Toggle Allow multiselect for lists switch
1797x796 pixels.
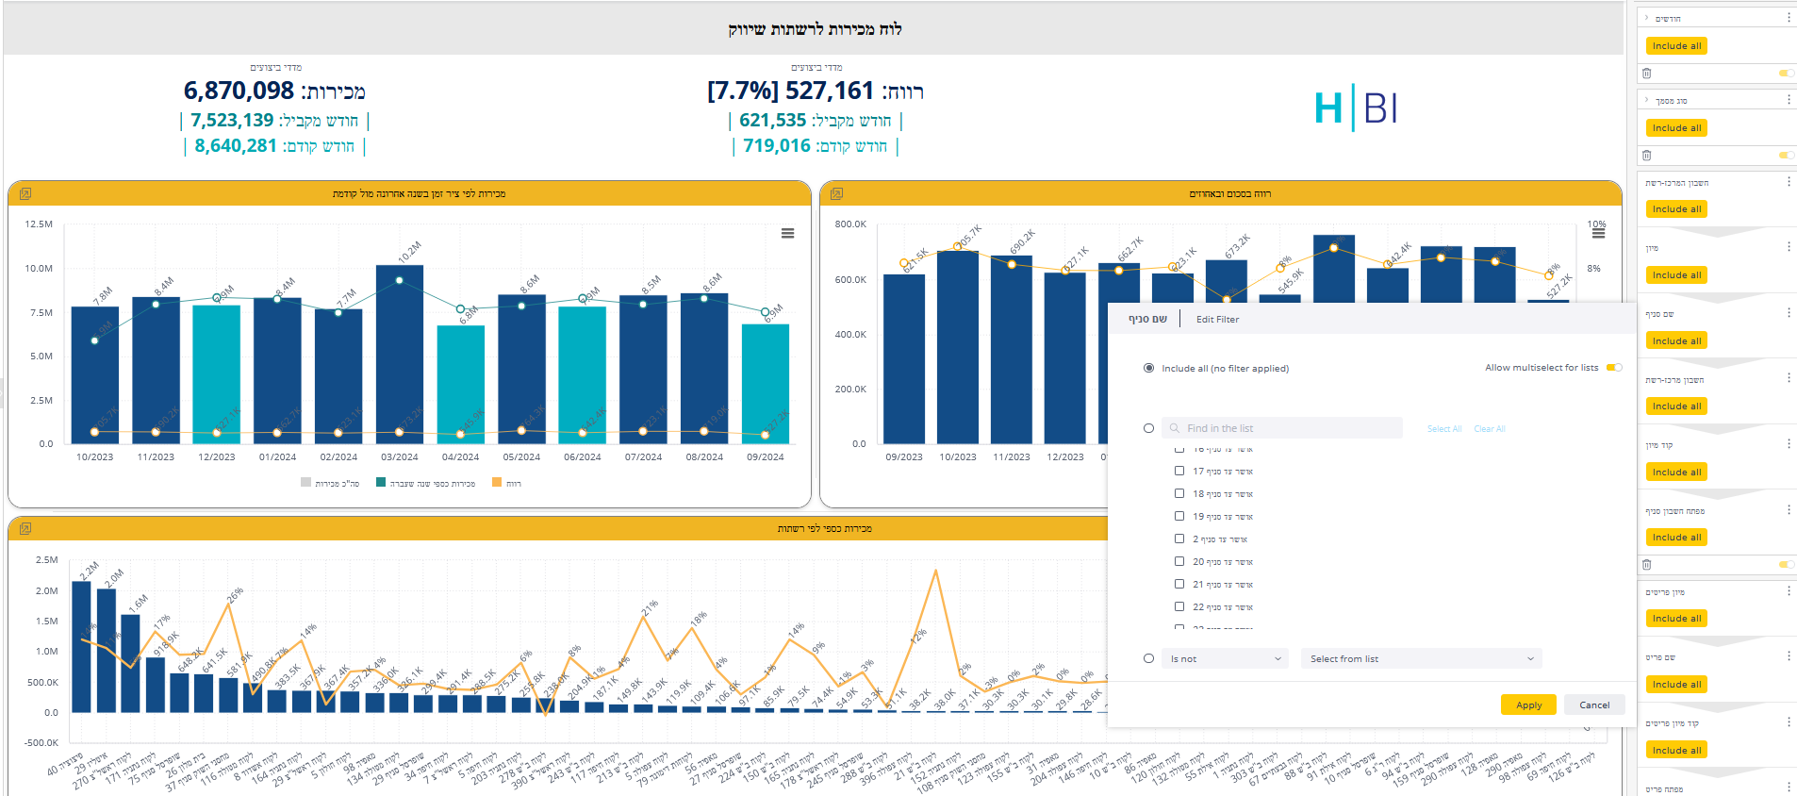(x=1614, y=368)
